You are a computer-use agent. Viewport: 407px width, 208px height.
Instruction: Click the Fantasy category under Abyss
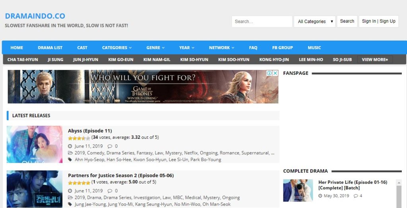(x=144, y=153)
